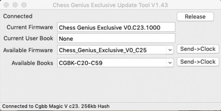The width and height of the screenshot is (221, 111).
Task: Send the selected firmware to the clock
Action: (x=198, y=49)
